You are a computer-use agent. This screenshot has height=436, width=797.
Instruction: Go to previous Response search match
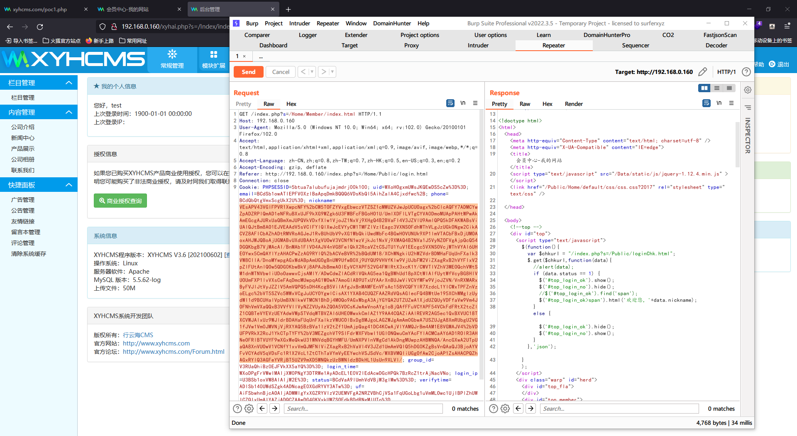[x=518, y=409]
